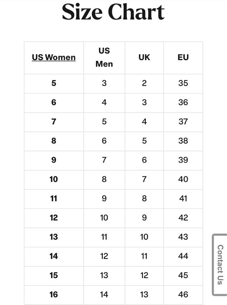Select US Women size 16 cell
227x305 pixels.
[54, 295]
